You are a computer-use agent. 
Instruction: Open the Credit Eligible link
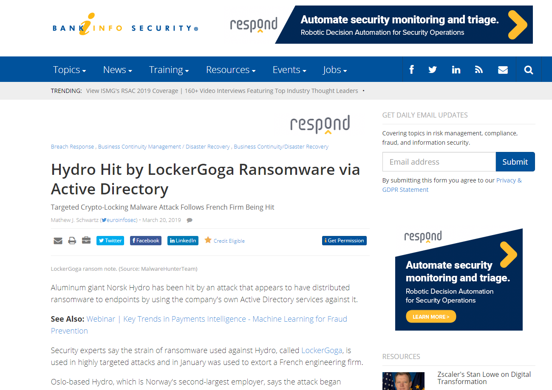point(229,241)
